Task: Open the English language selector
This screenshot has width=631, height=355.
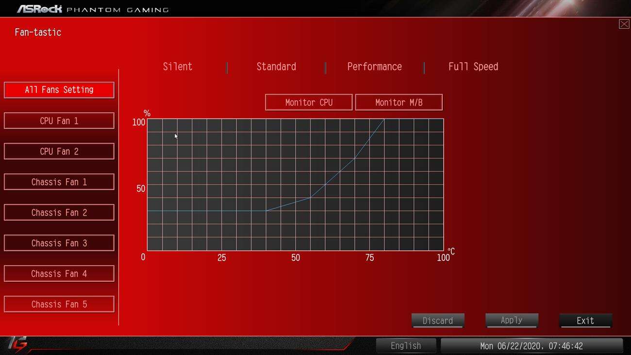Action: (x=406, y=345)
